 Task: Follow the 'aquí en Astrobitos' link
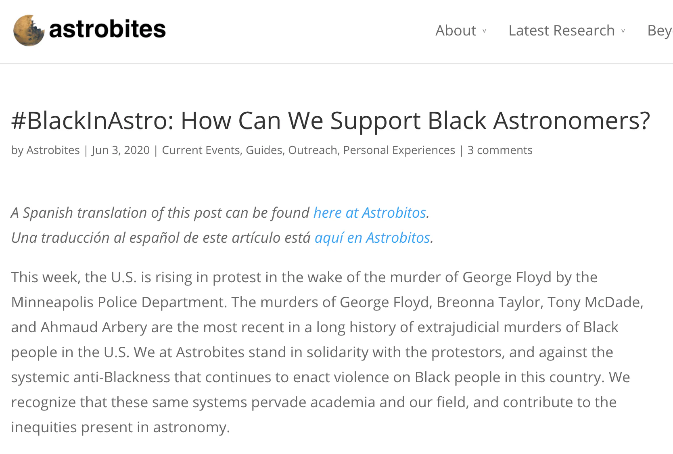[x=372, y=237]
